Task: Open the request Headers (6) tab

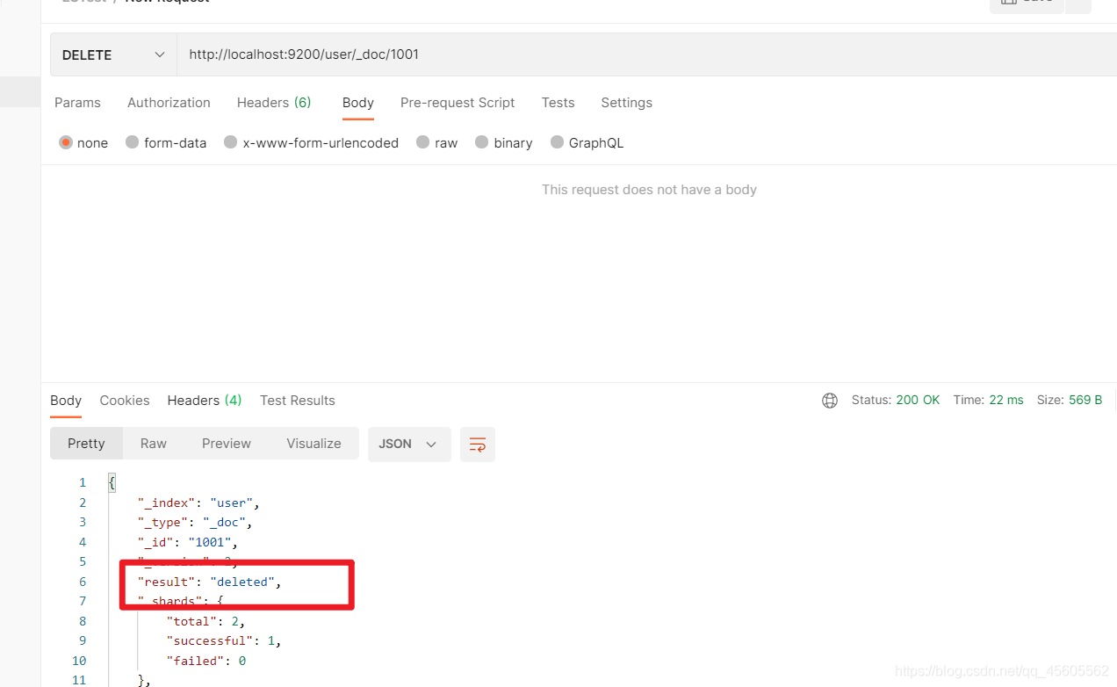Action: pyautogui.click(x=274, y=103)
